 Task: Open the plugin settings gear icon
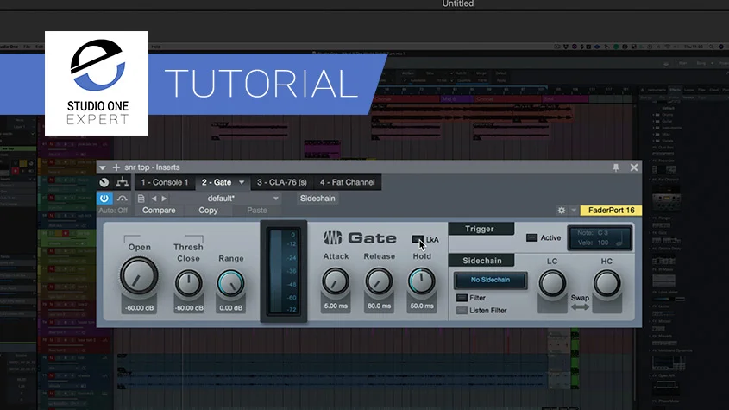point(561,211)
